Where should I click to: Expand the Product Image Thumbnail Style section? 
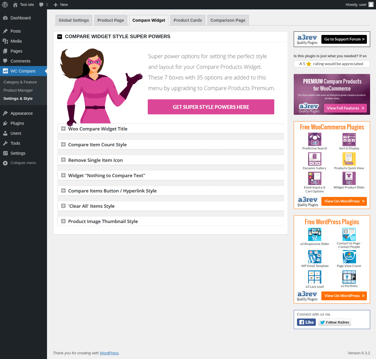click(63, 221)
